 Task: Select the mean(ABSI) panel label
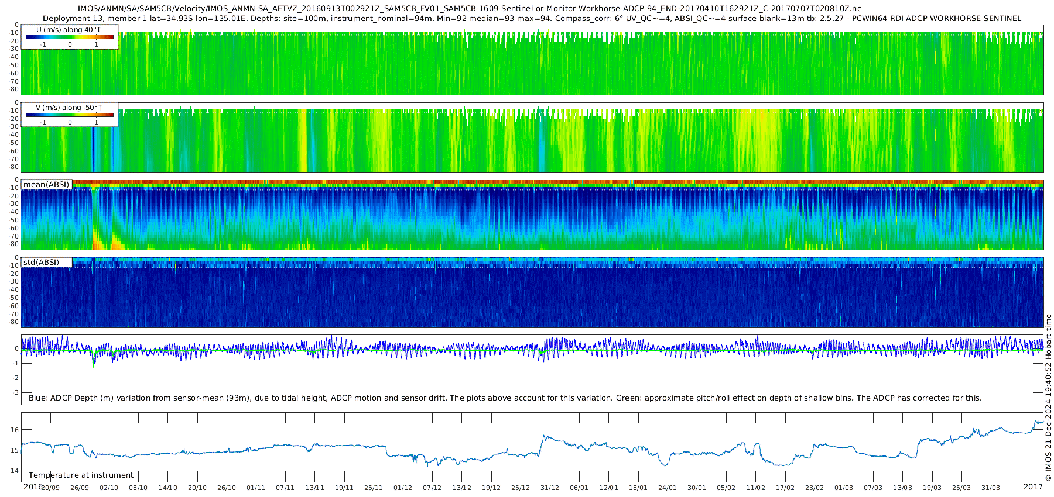click(x=46, y=185)
